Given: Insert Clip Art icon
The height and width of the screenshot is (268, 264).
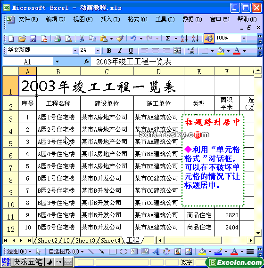Looking at the screenshot, I should tap(177, 252).
